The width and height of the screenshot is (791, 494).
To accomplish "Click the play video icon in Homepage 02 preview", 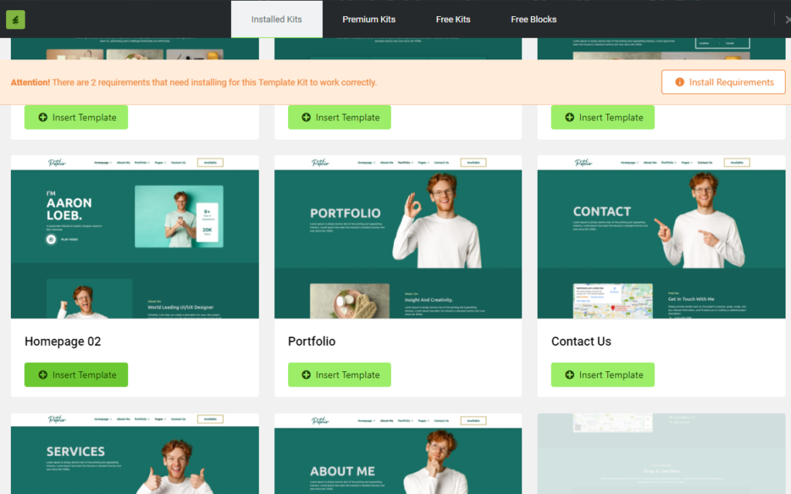I will pos(51,239).
